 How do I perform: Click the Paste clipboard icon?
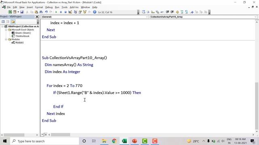pyautogui.click(x=36, y=12)
